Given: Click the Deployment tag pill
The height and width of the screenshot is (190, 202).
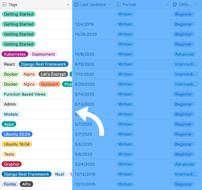Looking at the screenshot, I should 43,54.
